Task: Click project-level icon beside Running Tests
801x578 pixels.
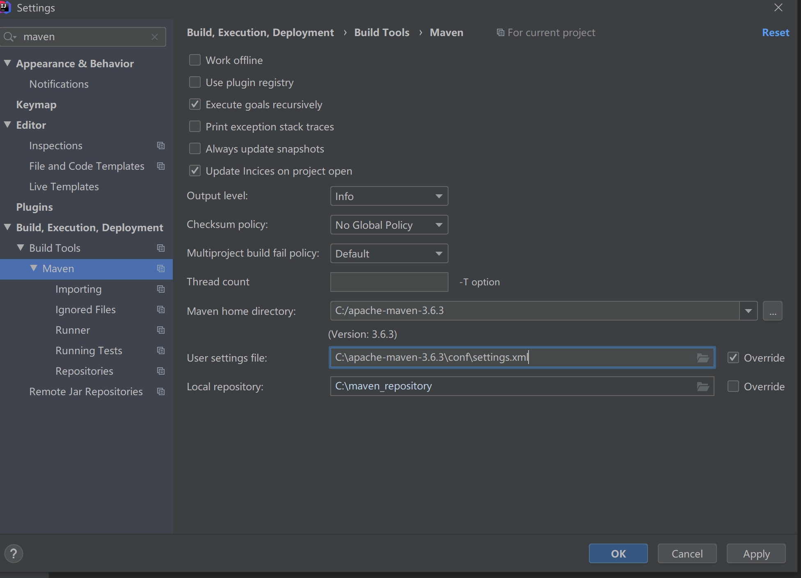Action: [161, 350]
